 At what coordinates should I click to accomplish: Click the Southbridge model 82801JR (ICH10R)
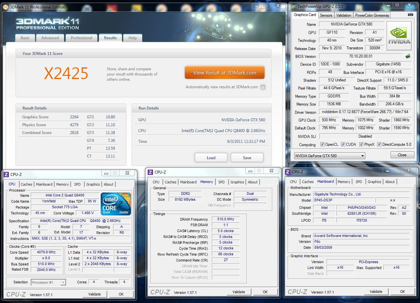click(361, 213)
